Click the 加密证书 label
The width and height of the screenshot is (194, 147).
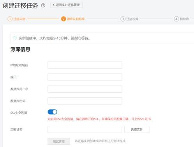(x=16, y=129)
